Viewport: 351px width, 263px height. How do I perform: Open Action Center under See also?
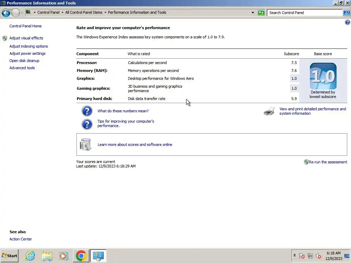coord(21,239)
